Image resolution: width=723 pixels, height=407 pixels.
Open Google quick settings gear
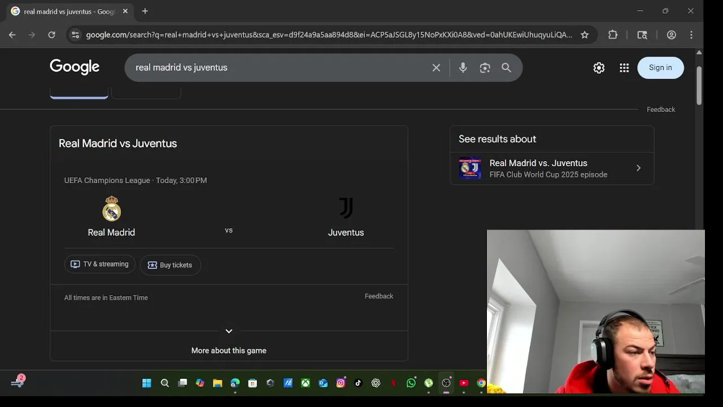point(599,68)
